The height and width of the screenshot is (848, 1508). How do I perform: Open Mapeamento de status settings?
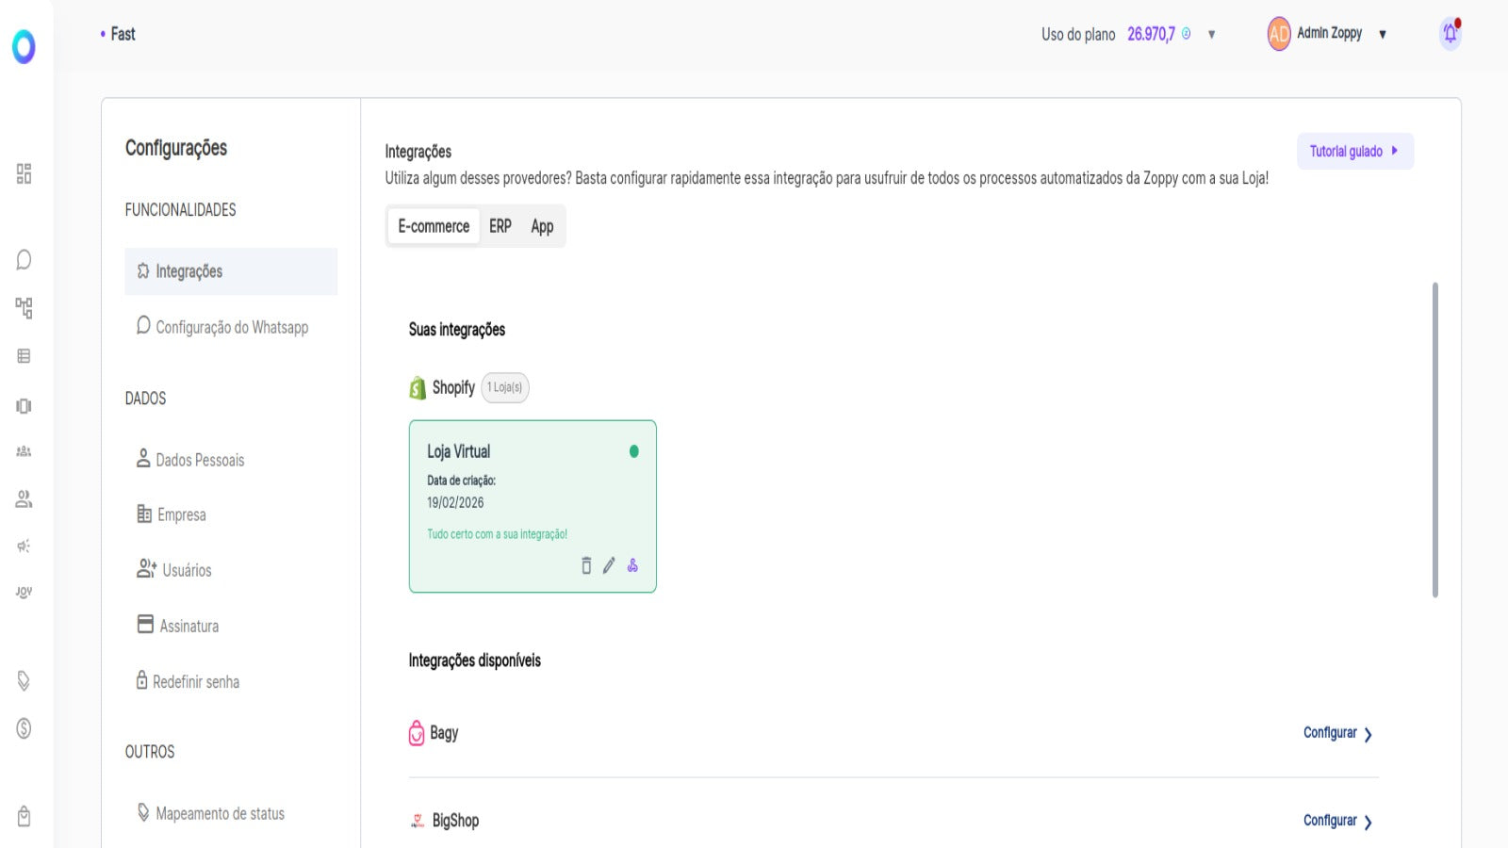coord(220,813)
